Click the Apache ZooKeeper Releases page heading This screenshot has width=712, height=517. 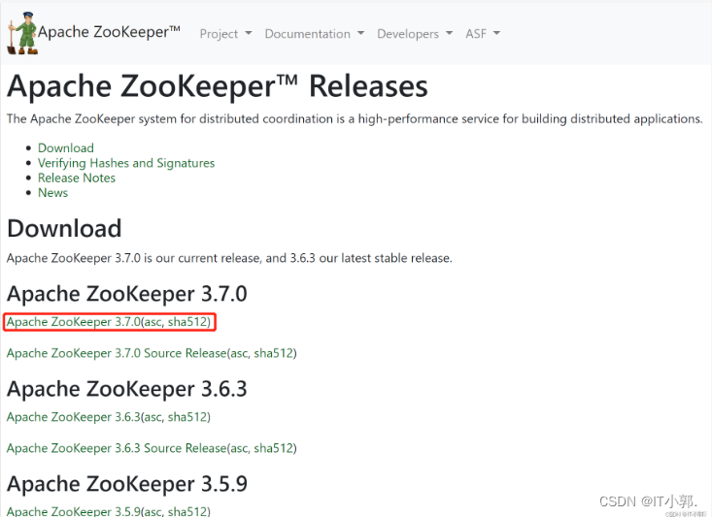pos(218,86)
